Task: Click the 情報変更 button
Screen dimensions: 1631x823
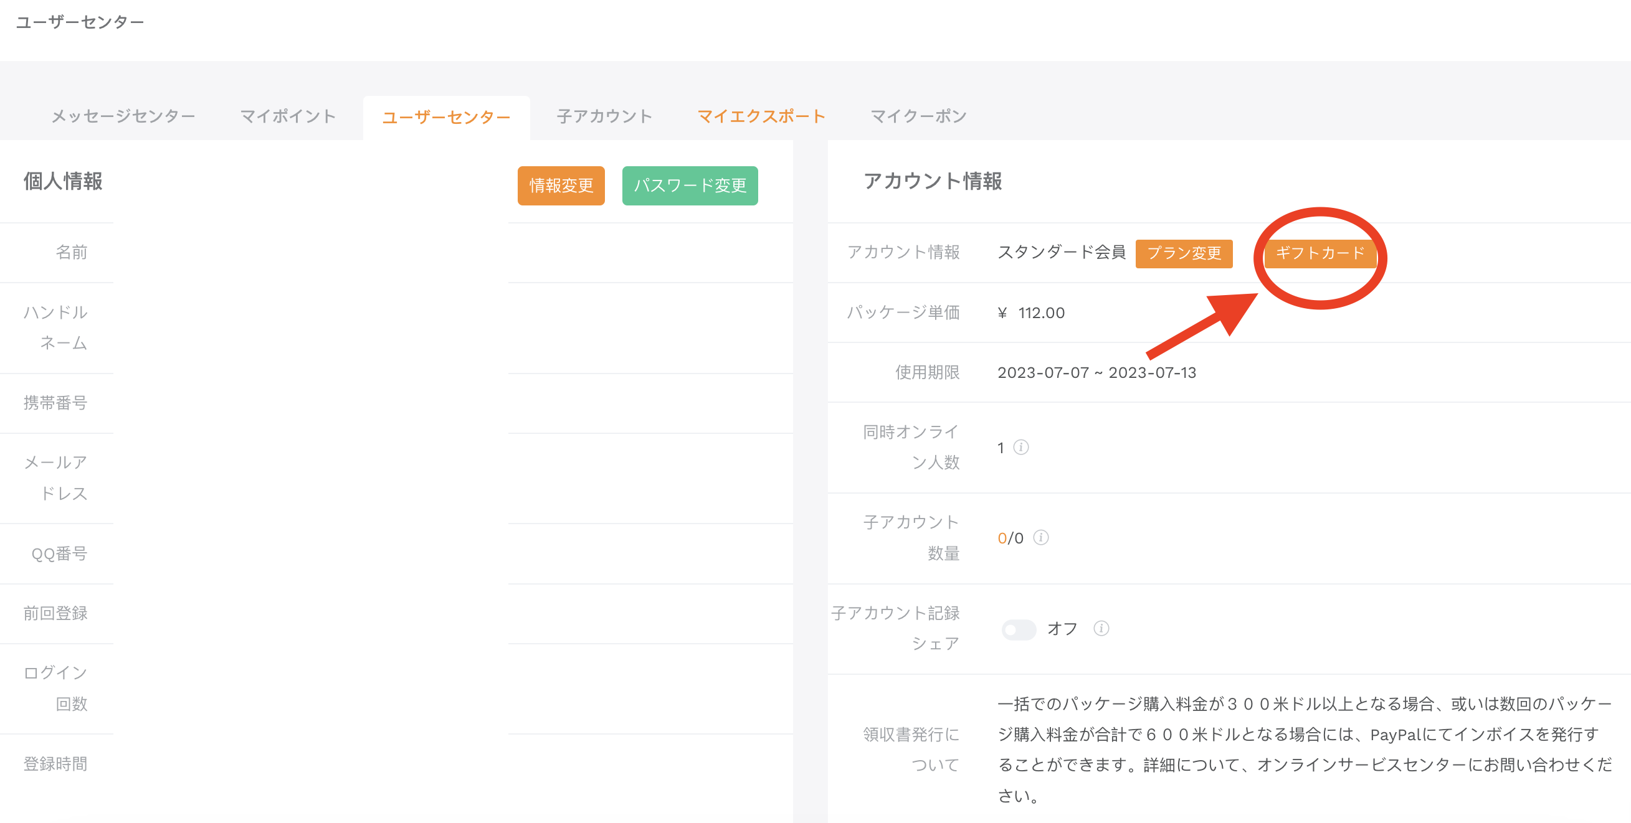Action: (561, 186)
